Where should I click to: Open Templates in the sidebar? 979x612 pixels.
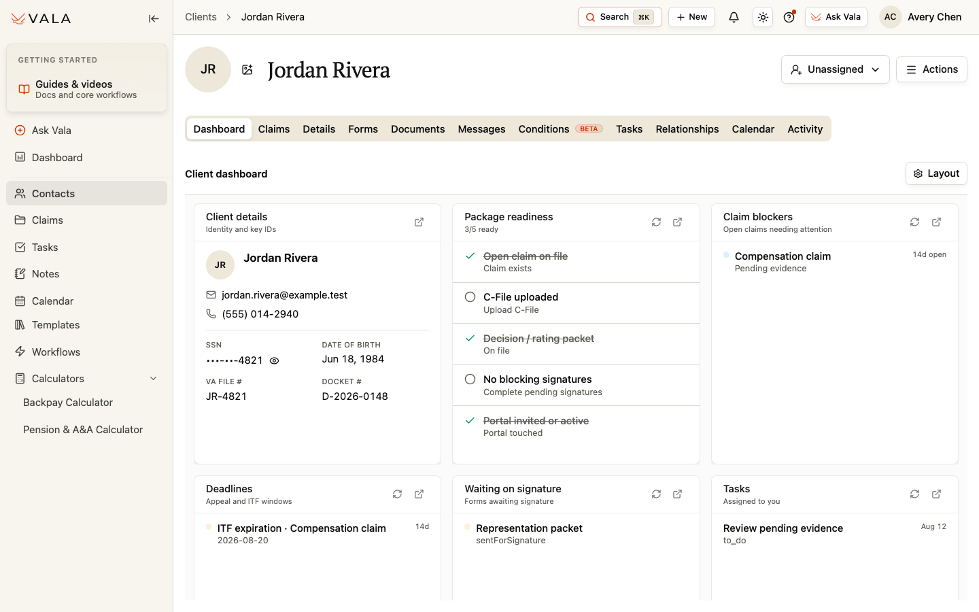pyautogui.click(x=86, y=325)
